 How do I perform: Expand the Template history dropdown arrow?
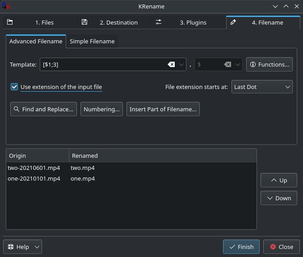(x=181, y=64)
